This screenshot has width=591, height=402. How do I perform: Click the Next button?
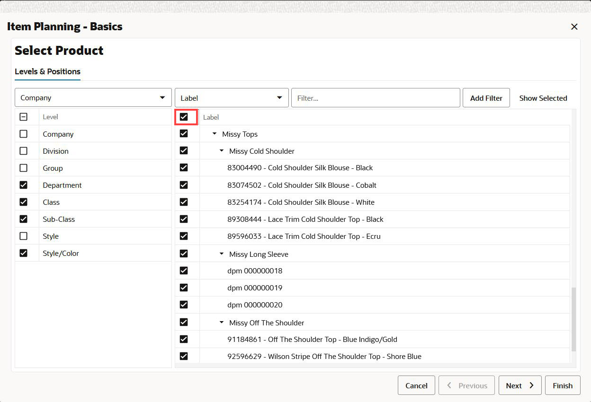[519, 385]
